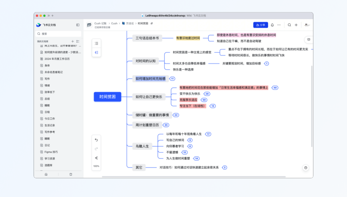Click the plus icon in top right bar
Screen dimensions: 347x197
(296, 25)
